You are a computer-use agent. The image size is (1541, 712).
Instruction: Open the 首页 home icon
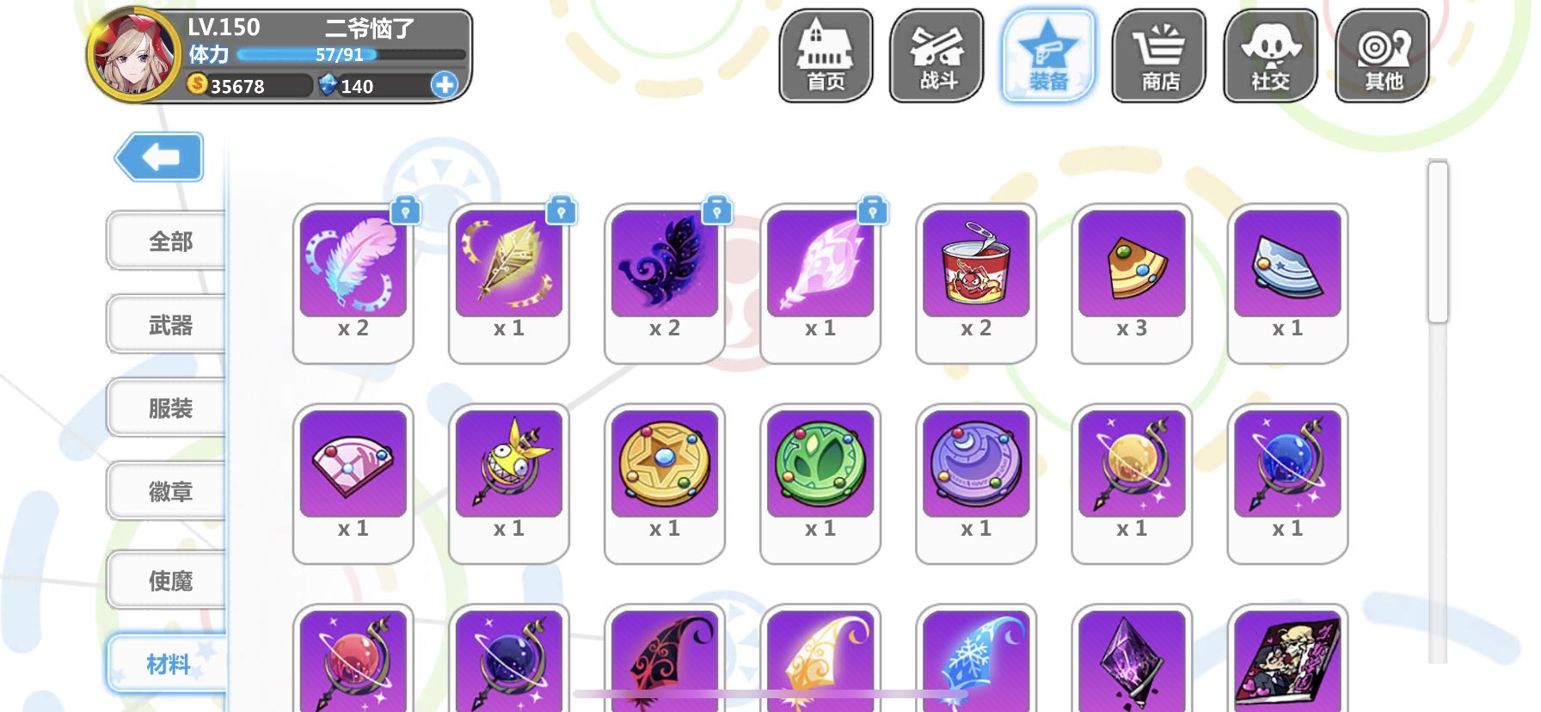coord(826,56)
